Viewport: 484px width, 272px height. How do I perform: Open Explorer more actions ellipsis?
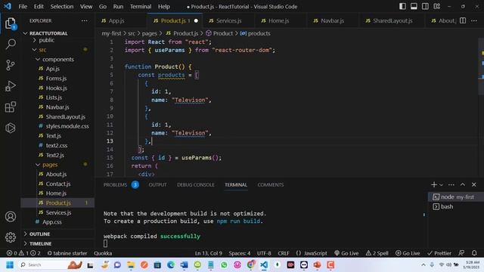84,20
